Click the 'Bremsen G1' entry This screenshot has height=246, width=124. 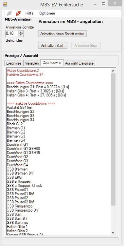(x=16, y=128)
